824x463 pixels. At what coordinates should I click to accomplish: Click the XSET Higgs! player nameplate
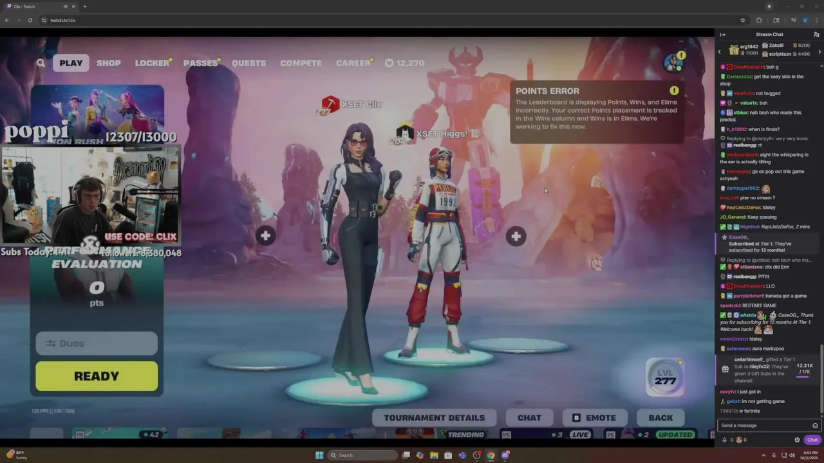coord(435,134)
